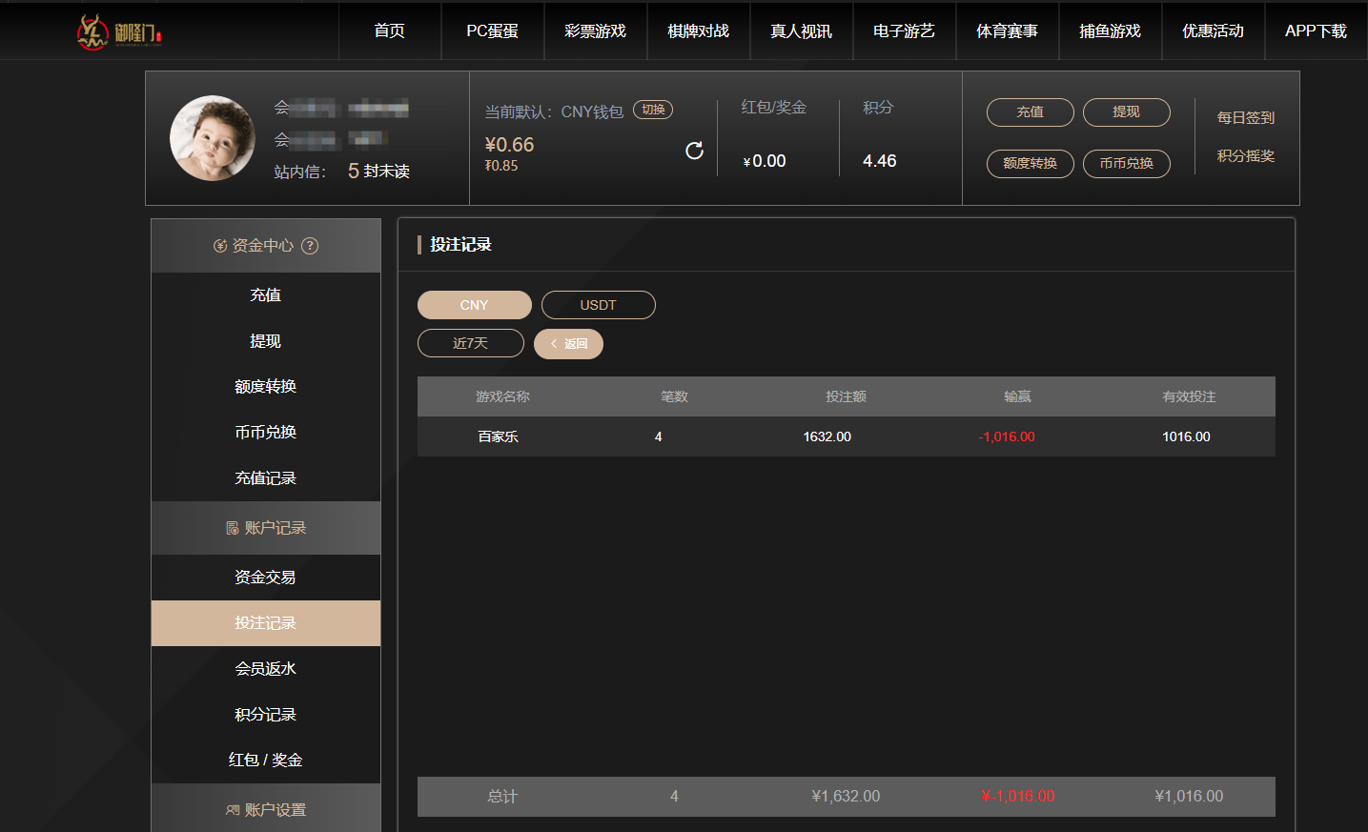Select the CNY currency tab
This screenshot has height=832, width=1368.
(475, 305)
